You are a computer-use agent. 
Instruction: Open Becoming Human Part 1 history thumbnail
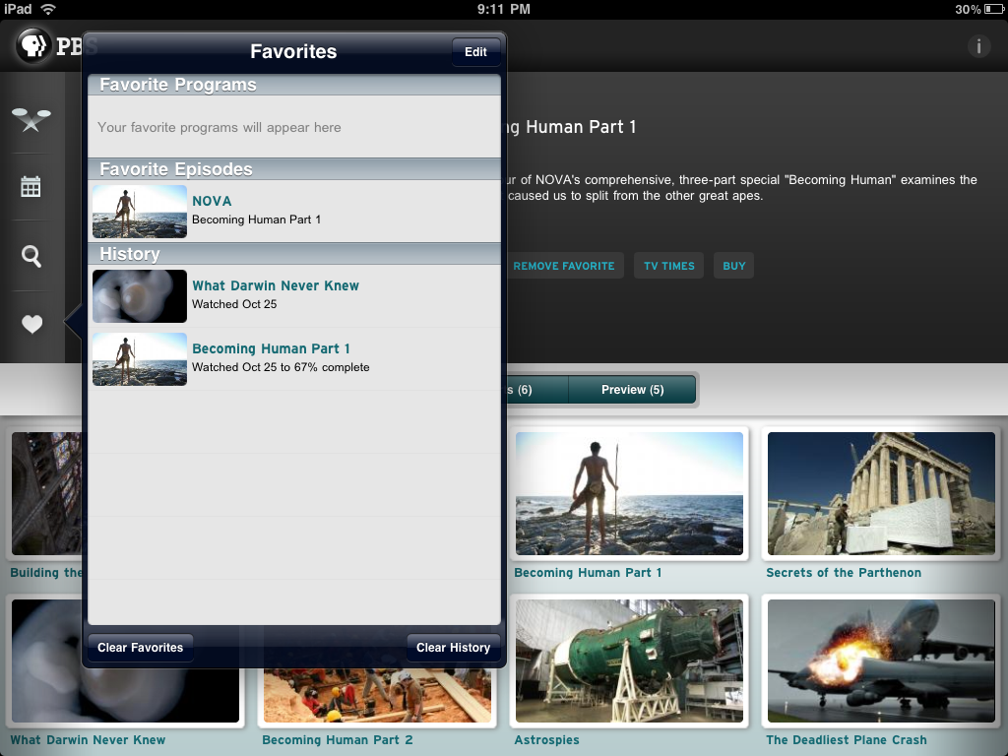140,359
